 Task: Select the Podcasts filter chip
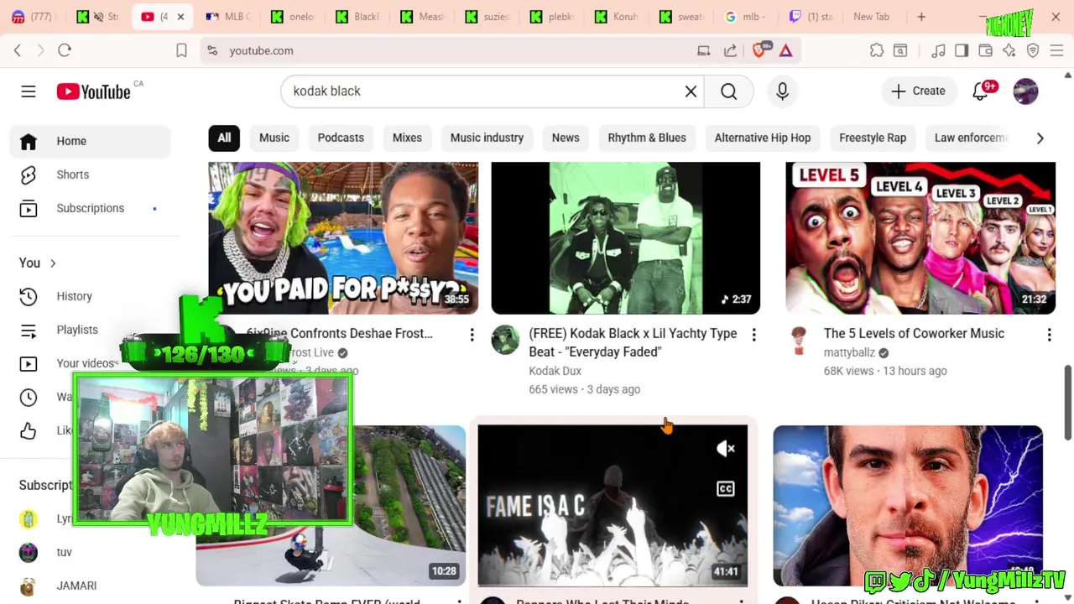click(x=341, y=138)
